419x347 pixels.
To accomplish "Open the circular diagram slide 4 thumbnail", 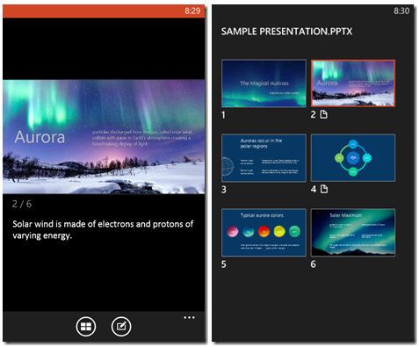I will [353, 158].
